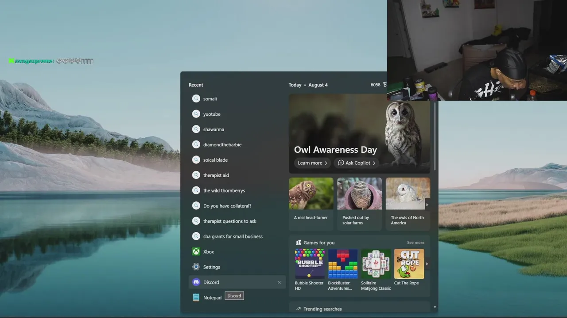
Task: Click the search icon beside 'therapist questions to ask'
Action: 196,221
